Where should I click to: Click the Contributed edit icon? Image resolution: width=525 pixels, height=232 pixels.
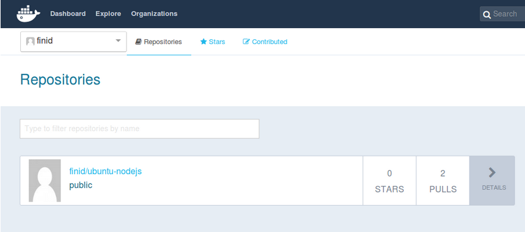pos(246,42)
